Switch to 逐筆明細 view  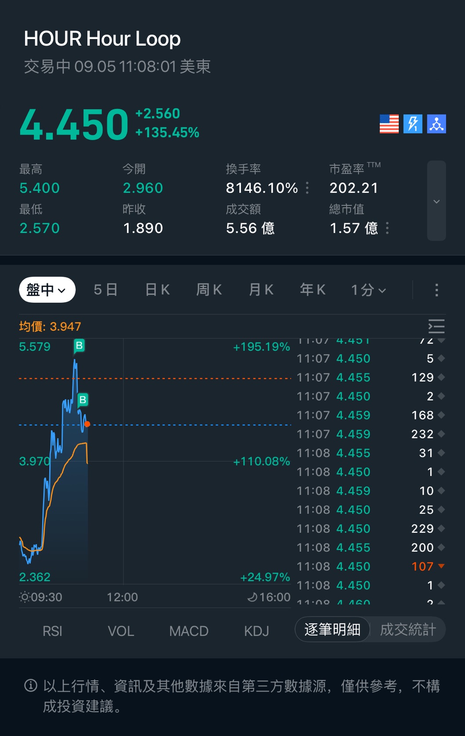[x=332, y=629]
